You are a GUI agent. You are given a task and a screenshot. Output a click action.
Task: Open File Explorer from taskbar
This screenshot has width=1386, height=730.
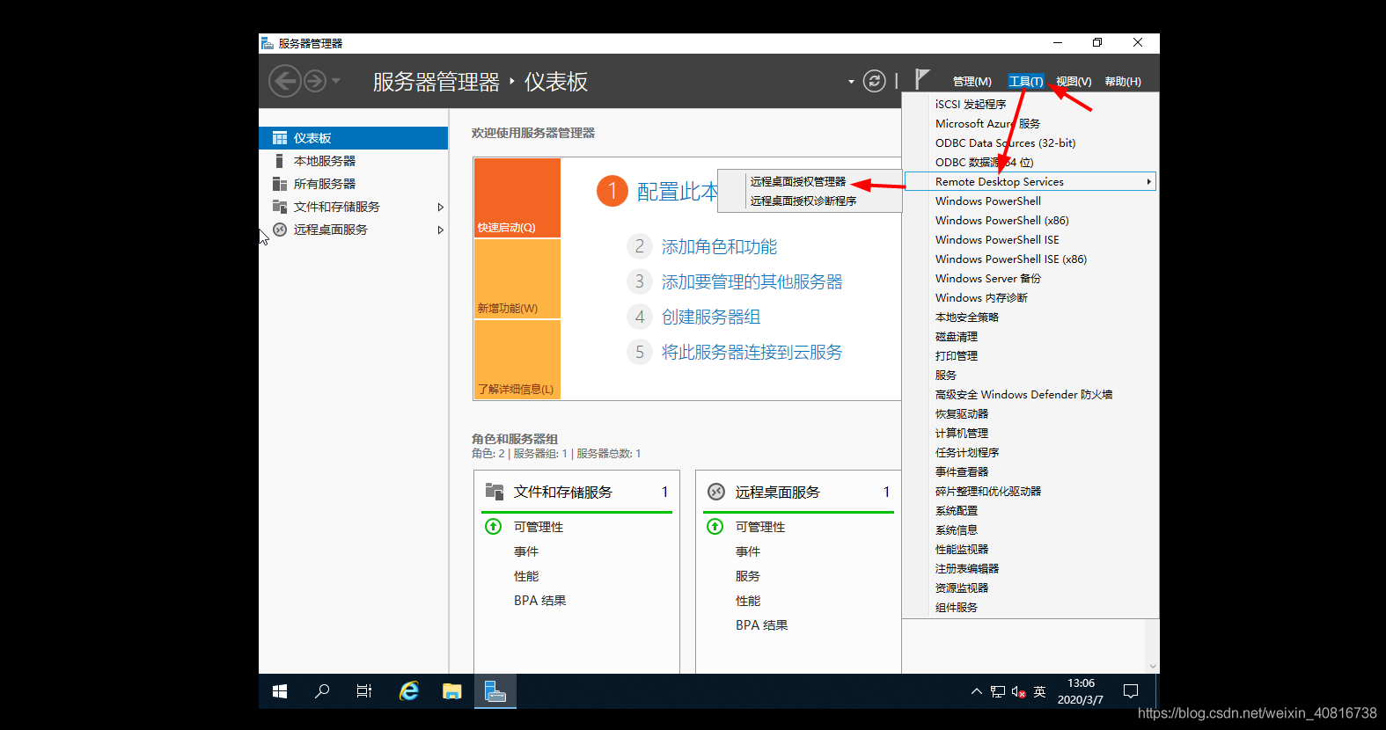pyautogui.click(x=451, y=691)
